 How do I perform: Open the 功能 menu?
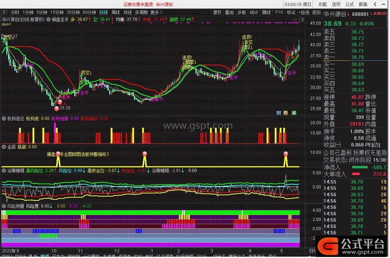click(322, 4)
